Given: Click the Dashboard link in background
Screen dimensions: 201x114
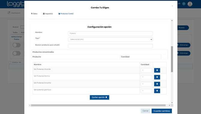Looking at the screenshot, I should [x=16, y=13].
